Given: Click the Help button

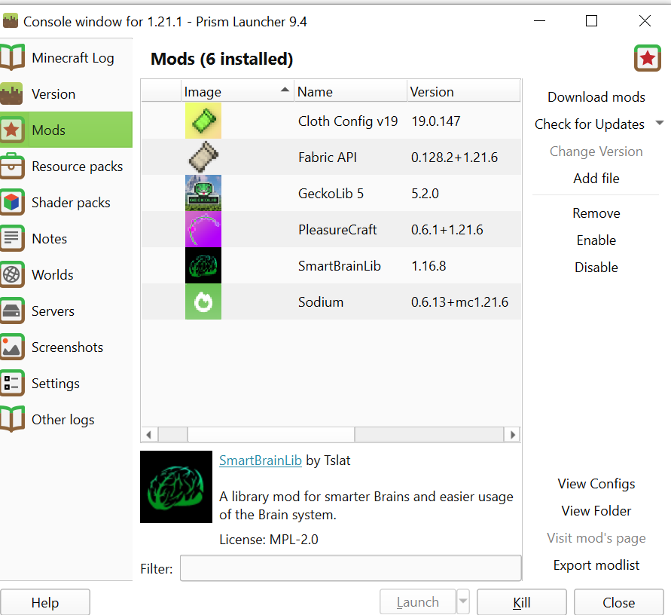Looking at the screenshot, I should (x=45, y=602).
